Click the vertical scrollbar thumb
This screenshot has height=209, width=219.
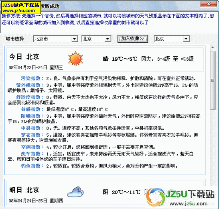[213, 80]
